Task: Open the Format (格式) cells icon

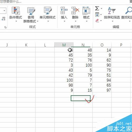Action: click(x=86, y=11)
